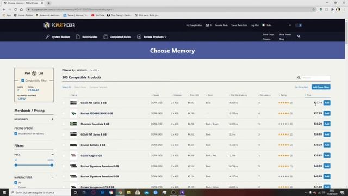Viewport: 348px width, 196px height.
Task: Open Price Drops link
Action: [268, 35]
